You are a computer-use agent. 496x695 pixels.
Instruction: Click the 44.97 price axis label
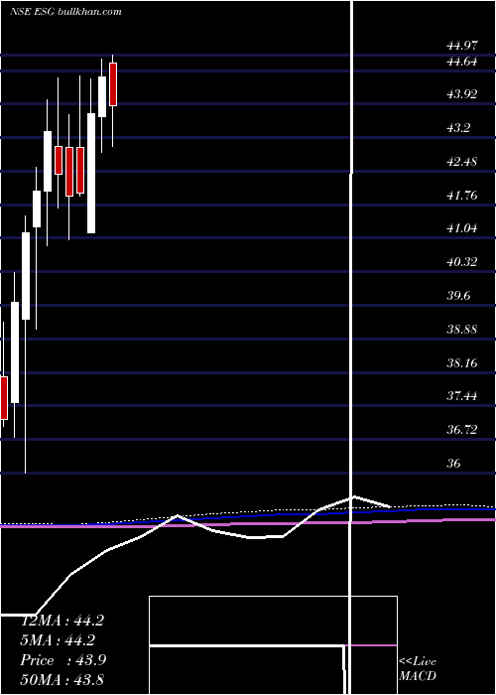pos(462,46)
